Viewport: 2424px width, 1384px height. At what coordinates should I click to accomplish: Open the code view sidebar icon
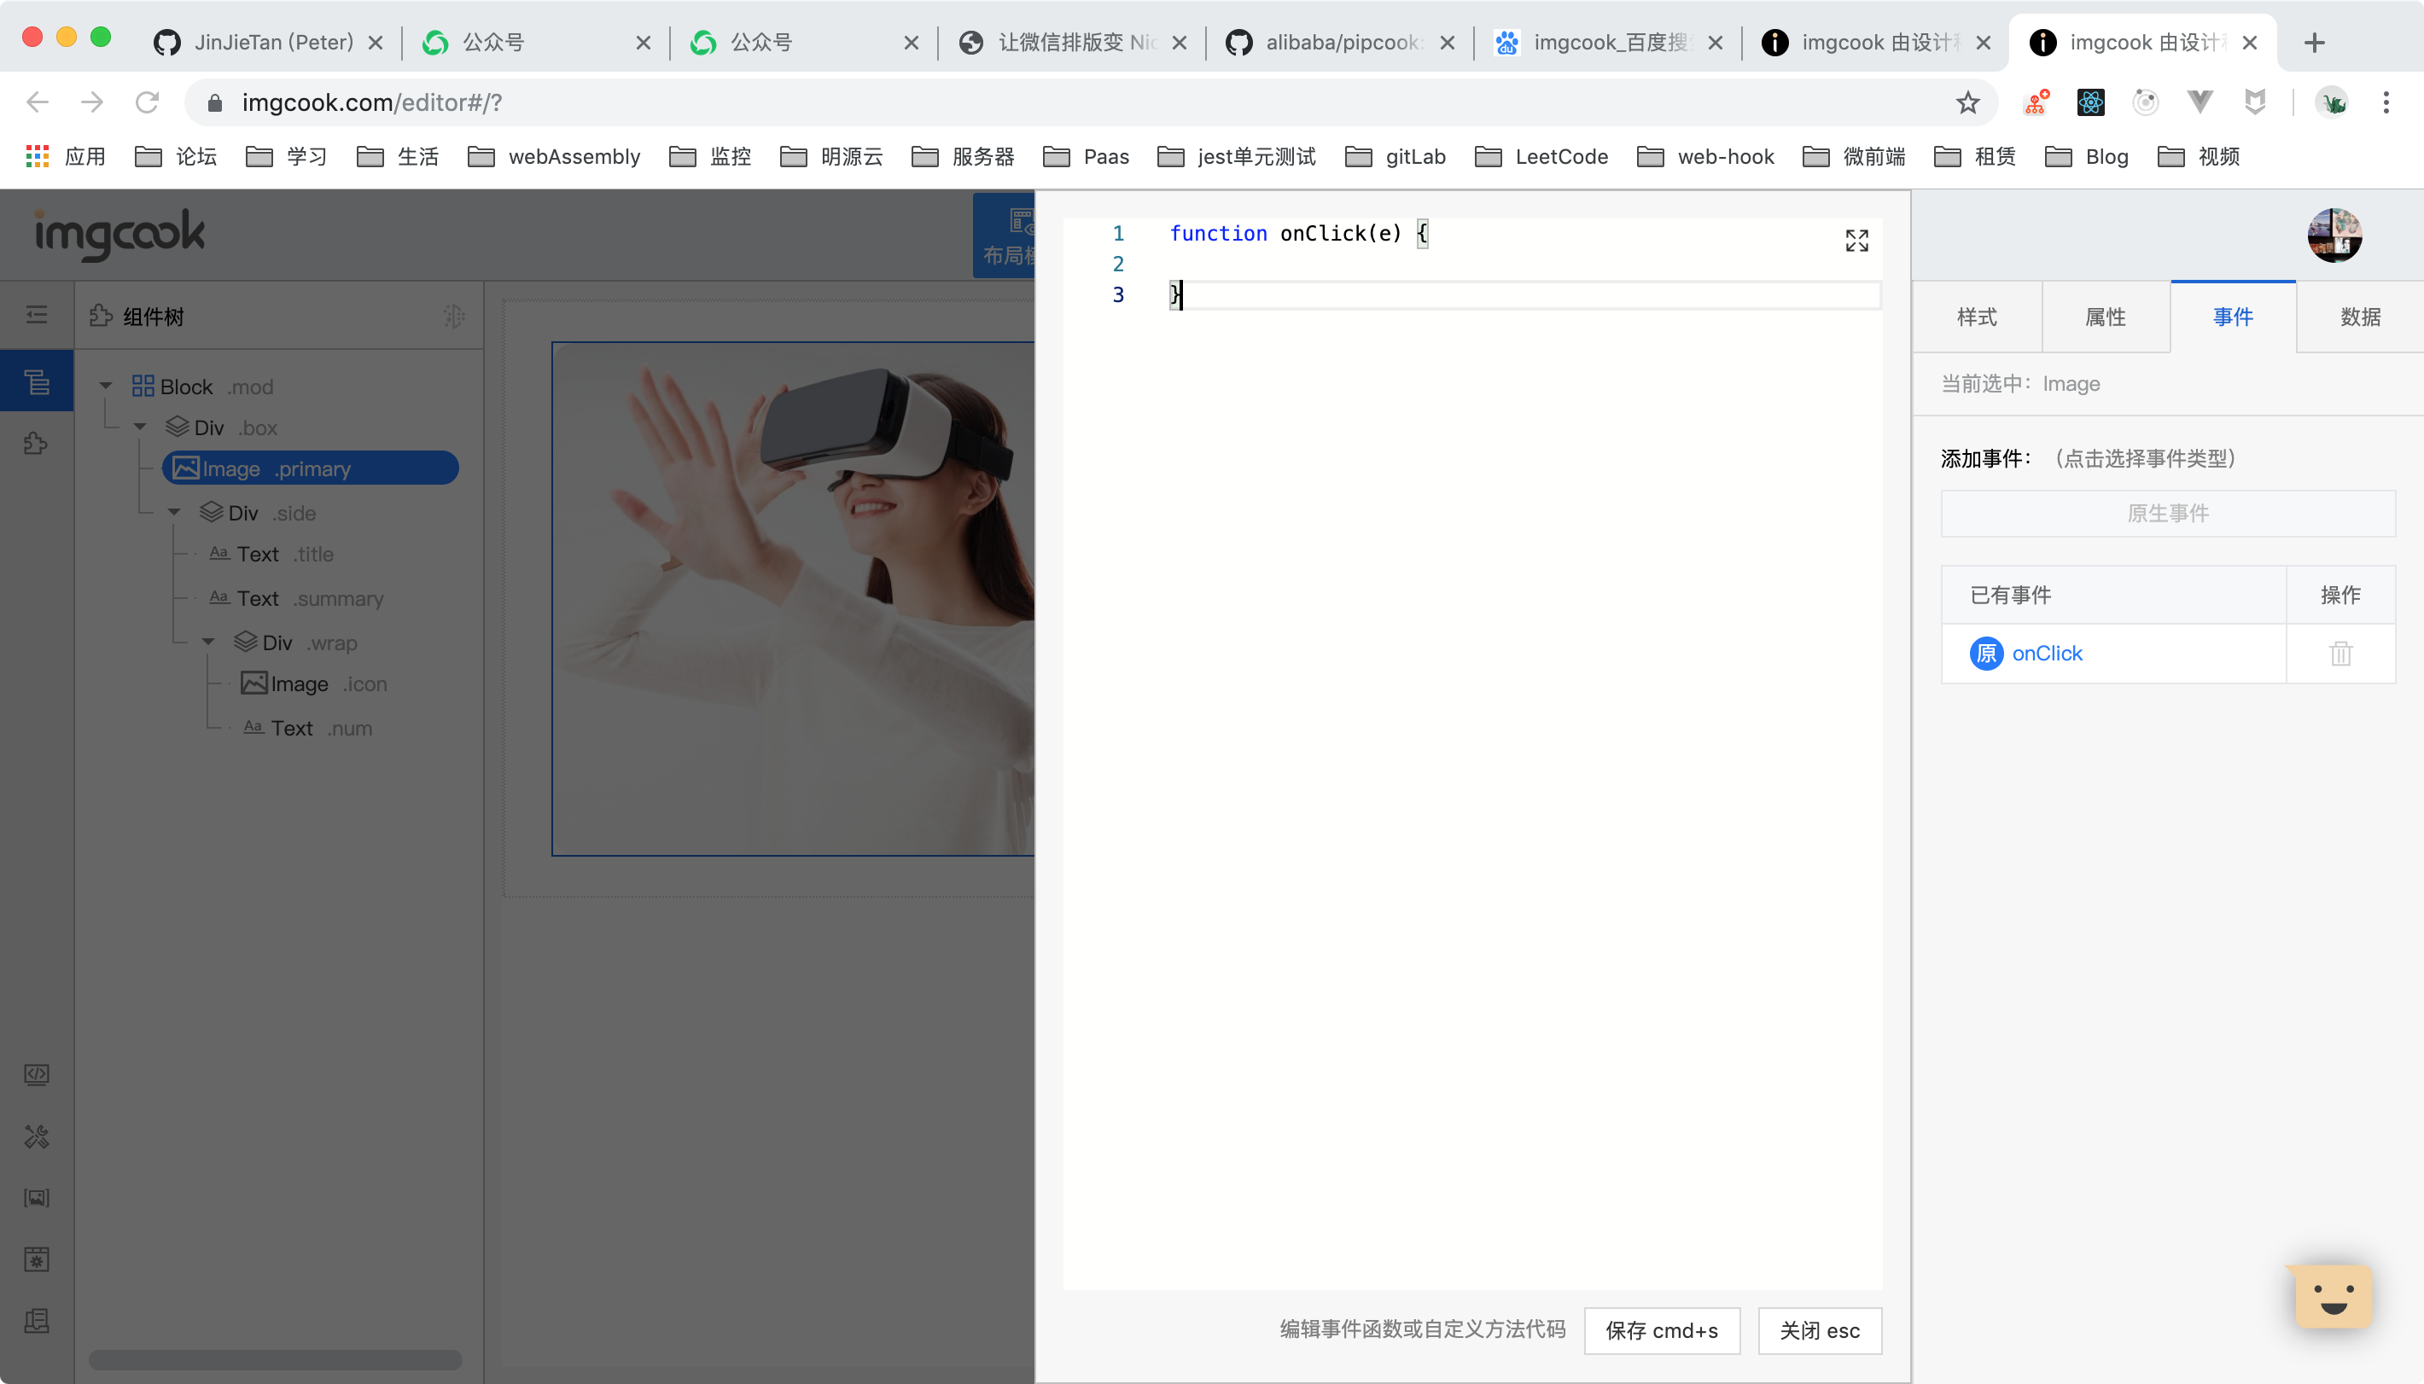(36, 1074)
